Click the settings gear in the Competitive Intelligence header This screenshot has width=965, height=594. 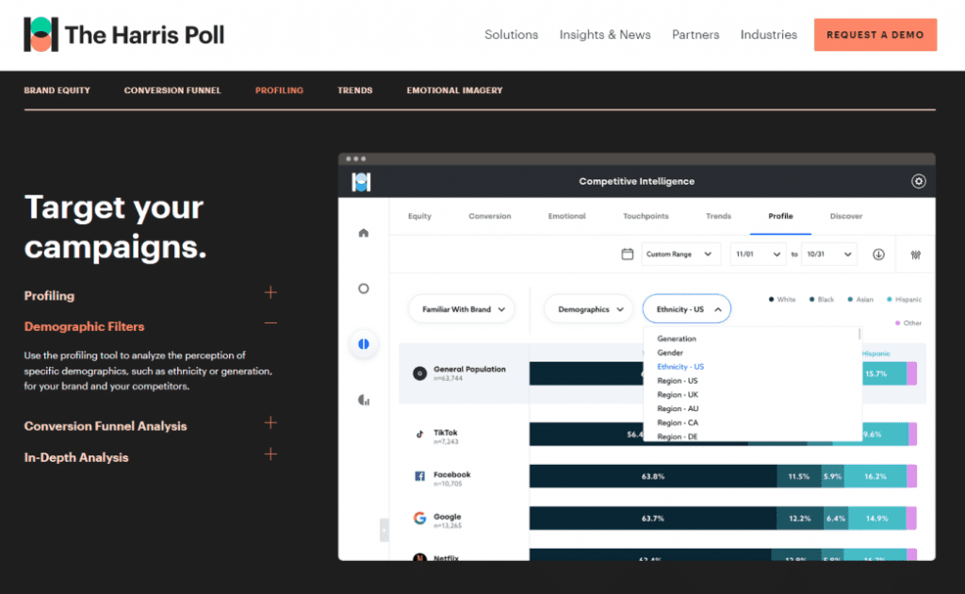(919, 181)
